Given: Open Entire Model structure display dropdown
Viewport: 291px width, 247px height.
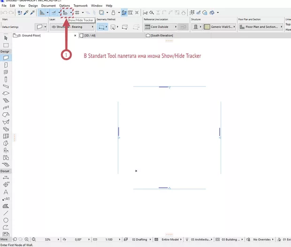Looking at the screenshot, I should pos(171,240).
